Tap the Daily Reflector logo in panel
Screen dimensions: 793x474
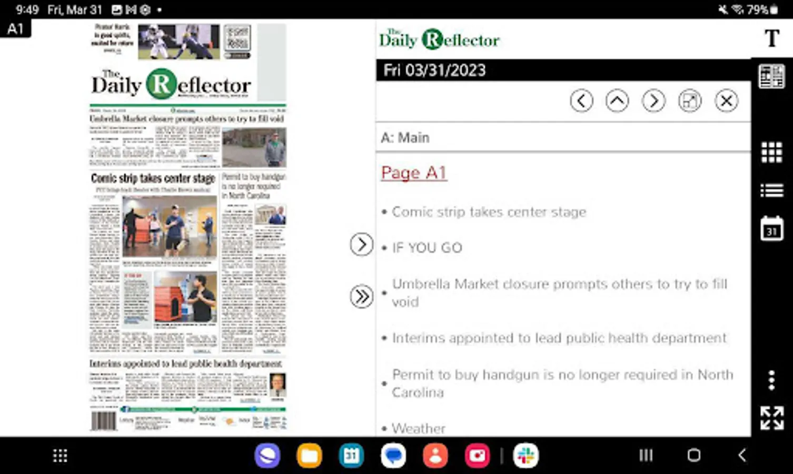pos(439,39)
